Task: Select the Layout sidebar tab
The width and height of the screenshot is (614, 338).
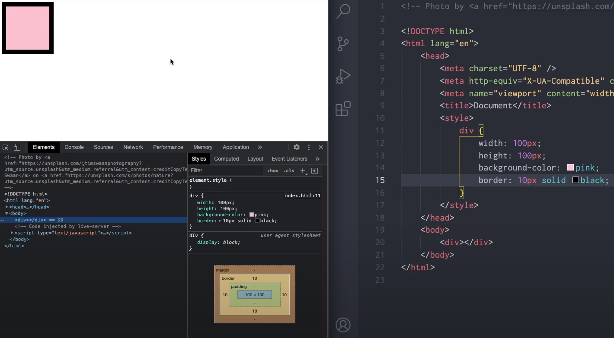Action: point(255,159)
